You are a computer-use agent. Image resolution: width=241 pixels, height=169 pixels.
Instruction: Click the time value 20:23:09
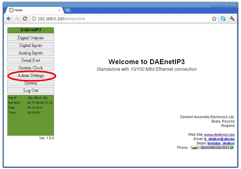tap(33, 112)
